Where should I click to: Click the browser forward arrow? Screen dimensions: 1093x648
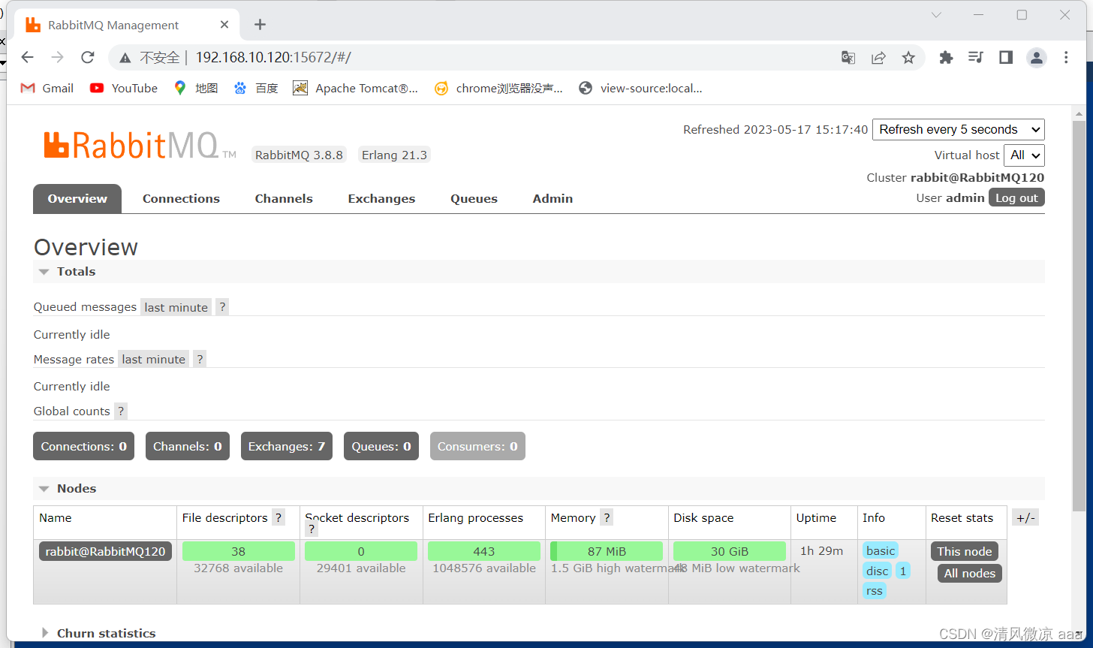[57, 57]
